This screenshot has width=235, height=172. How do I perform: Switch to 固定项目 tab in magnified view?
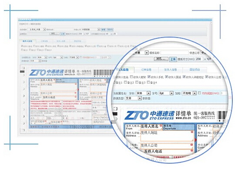(195, 70)
